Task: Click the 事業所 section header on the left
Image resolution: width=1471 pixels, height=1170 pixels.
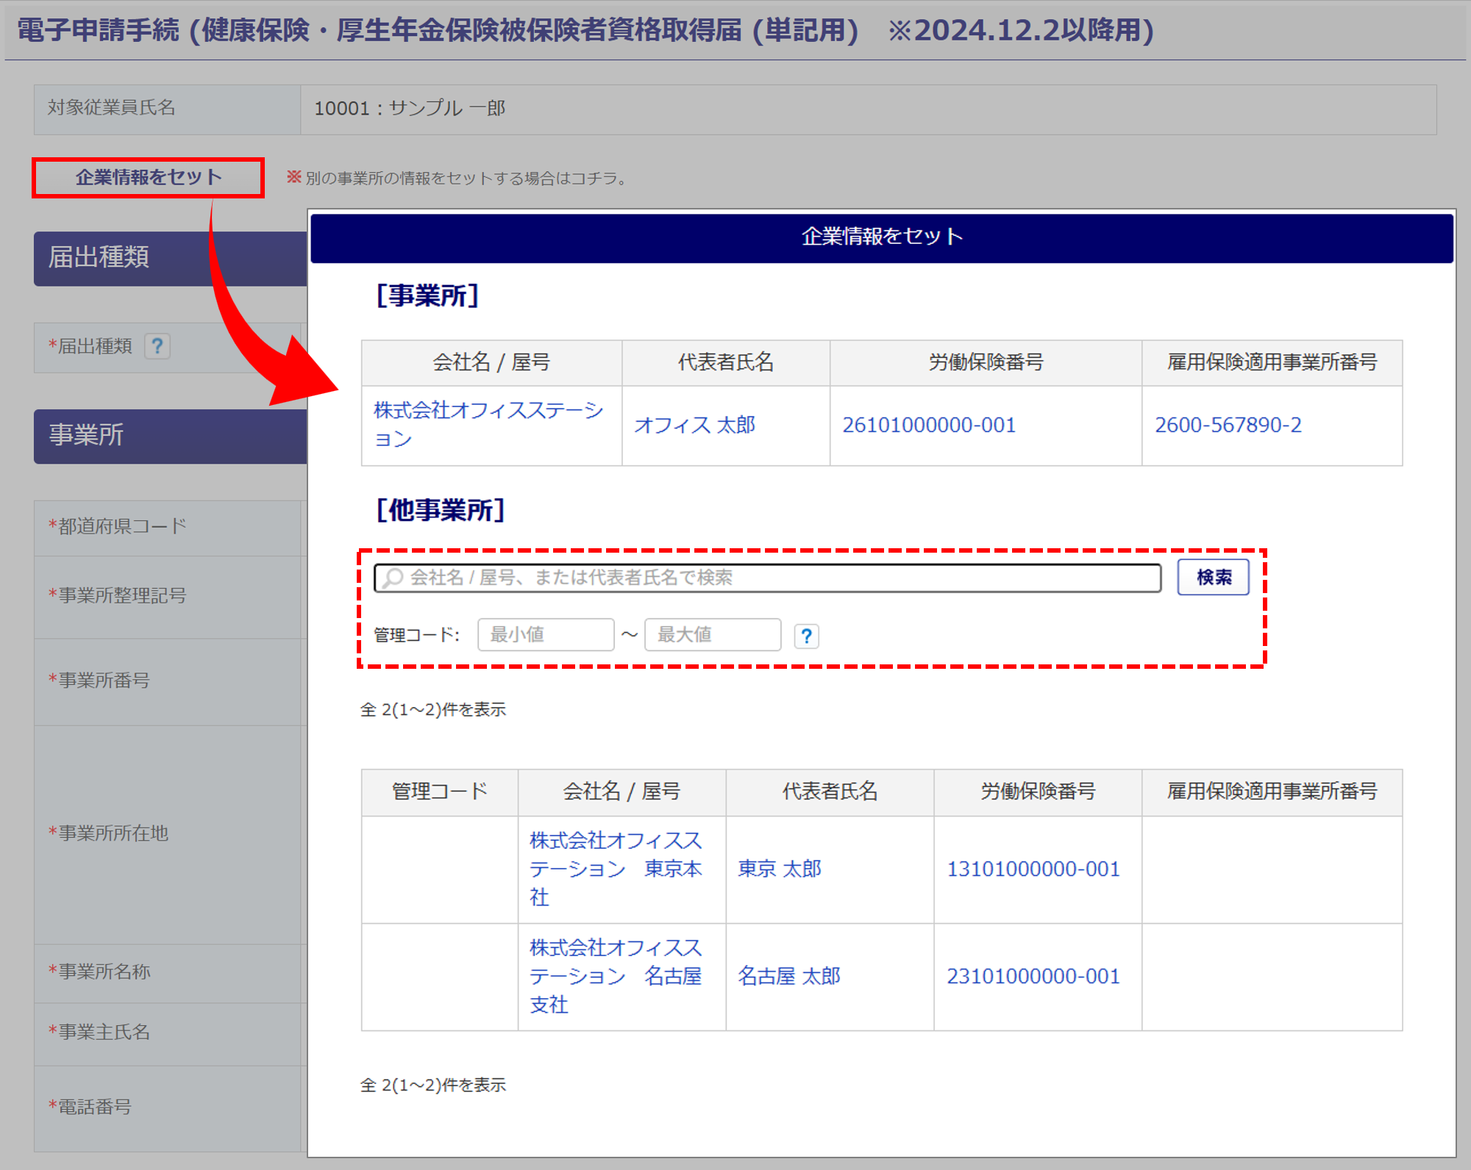Action: (171, 436)
